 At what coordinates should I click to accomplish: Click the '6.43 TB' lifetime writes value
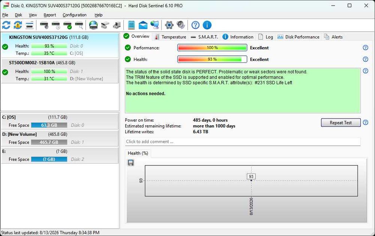coord(200,132)
